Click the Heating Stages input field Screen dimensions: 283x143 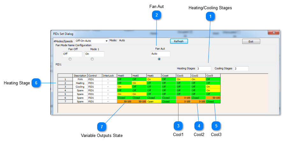(x=204, y=68)
